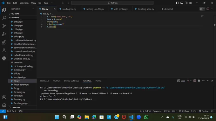The width and height of the screenshot is (216, 121).
Task: Open the overflow menu ellipsis in menu bar
Action: coord(52,3)
